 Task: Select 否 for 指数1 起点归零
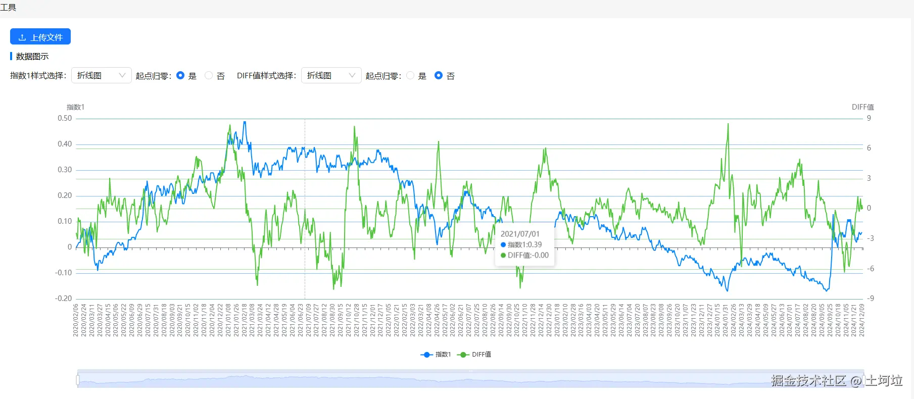click(x=209, y=75)
